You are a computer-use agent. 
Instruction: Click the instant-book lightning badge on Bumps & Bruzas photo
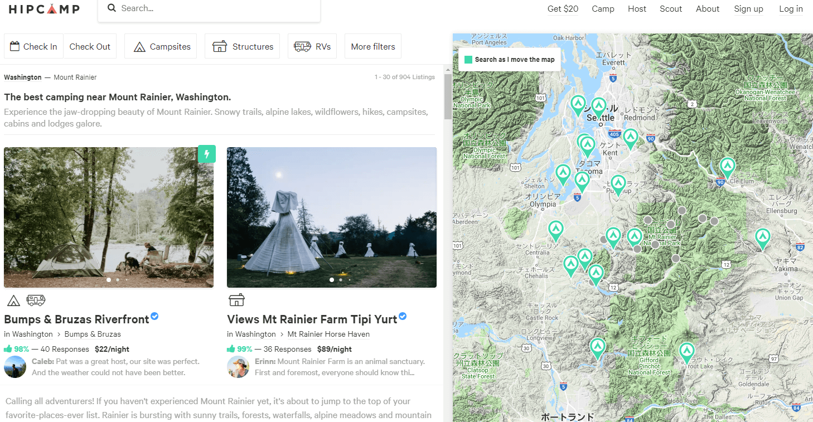pos(207,154)
